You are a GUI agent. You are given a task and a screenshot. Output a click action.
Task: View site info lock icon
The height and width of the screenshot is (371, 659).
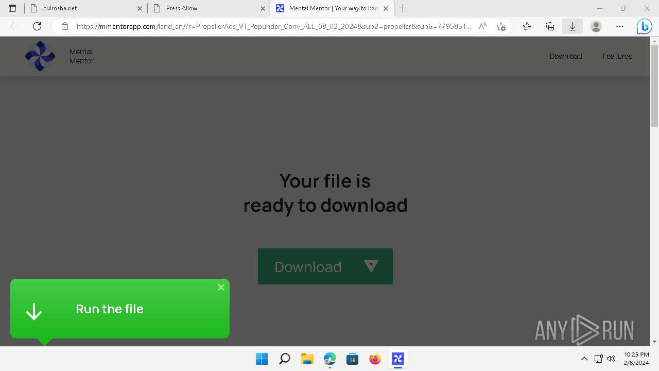point(65,26)
